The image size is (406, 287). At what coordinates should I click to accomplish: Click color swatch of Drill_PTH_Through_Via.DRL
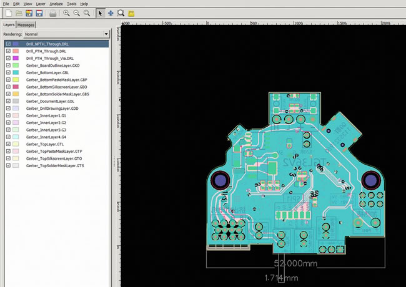pos(16,58)
